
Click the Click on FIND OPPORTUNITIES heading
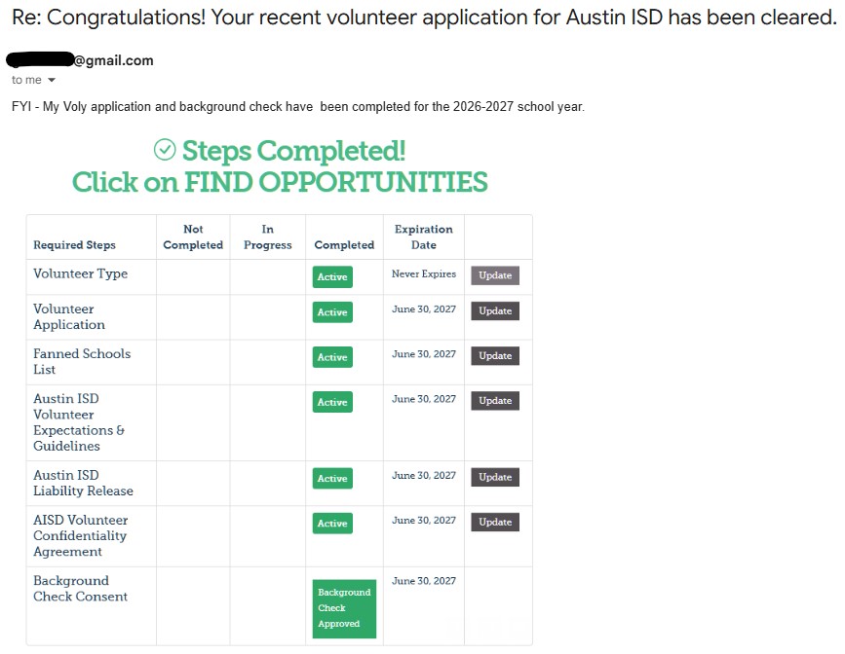[x=280, y=182]
